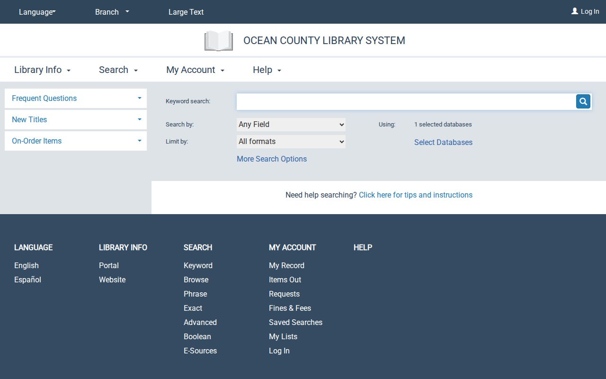Select English in footer language list
This screenshot has height=379, width=606.
[27, 265]
